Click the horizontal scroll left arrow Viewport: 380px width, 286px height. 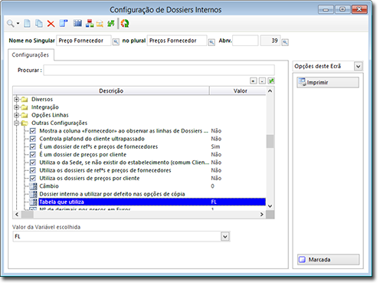click(17, 215)
